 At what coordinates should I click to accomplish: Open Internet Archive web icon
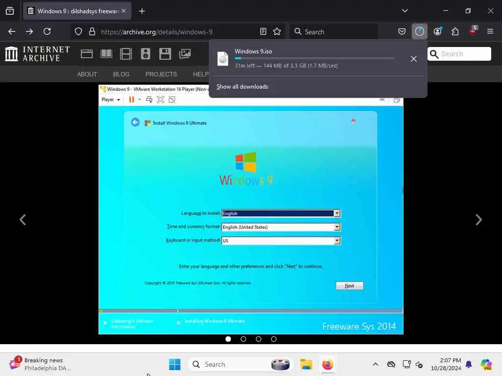coord(87,54)
